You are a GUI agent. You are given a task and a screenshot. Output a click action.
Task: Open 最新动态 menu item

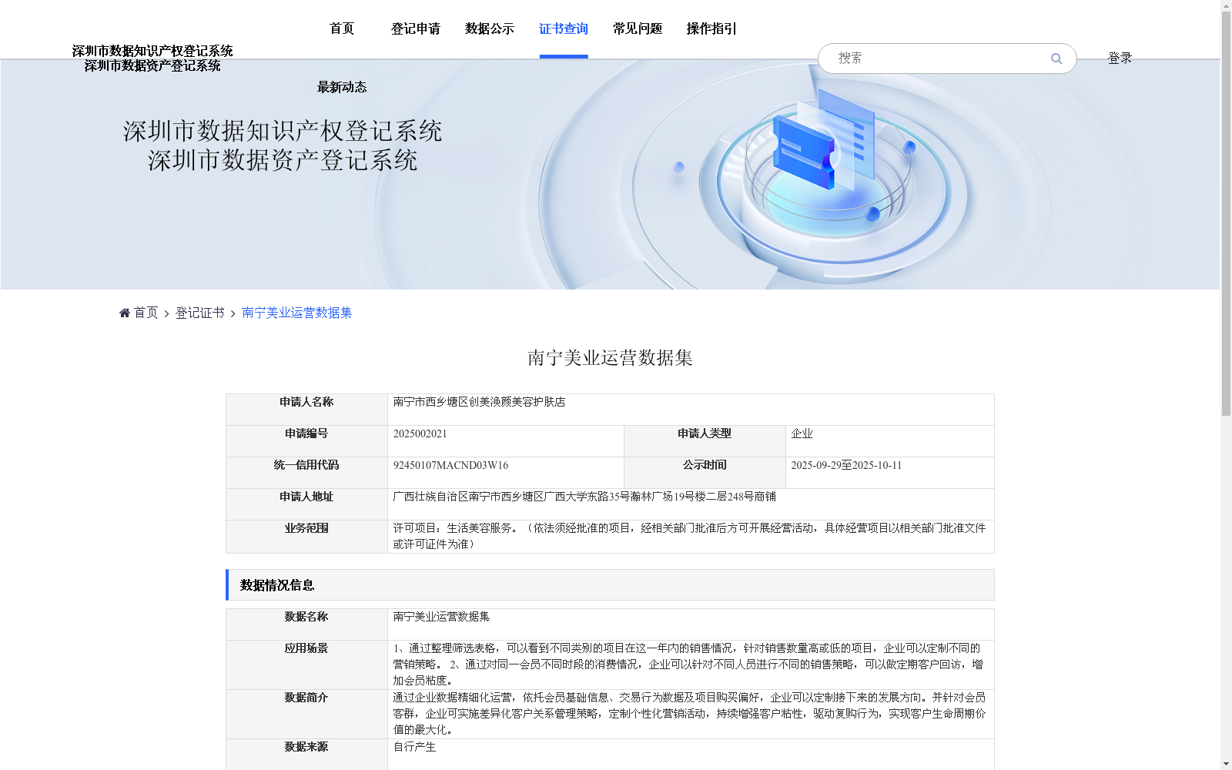(x=342, y=87)
